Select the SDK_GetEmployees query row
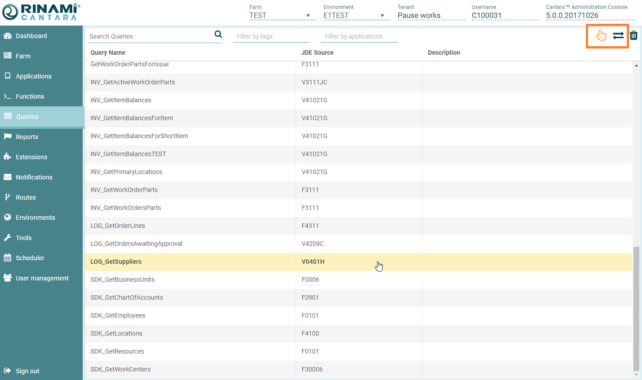 (x=118, y=315)
